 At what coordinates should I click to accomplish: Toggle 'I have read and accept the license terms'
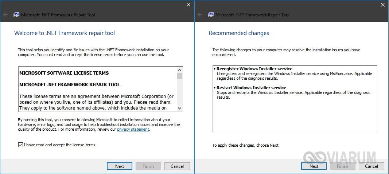pos(20,145)
